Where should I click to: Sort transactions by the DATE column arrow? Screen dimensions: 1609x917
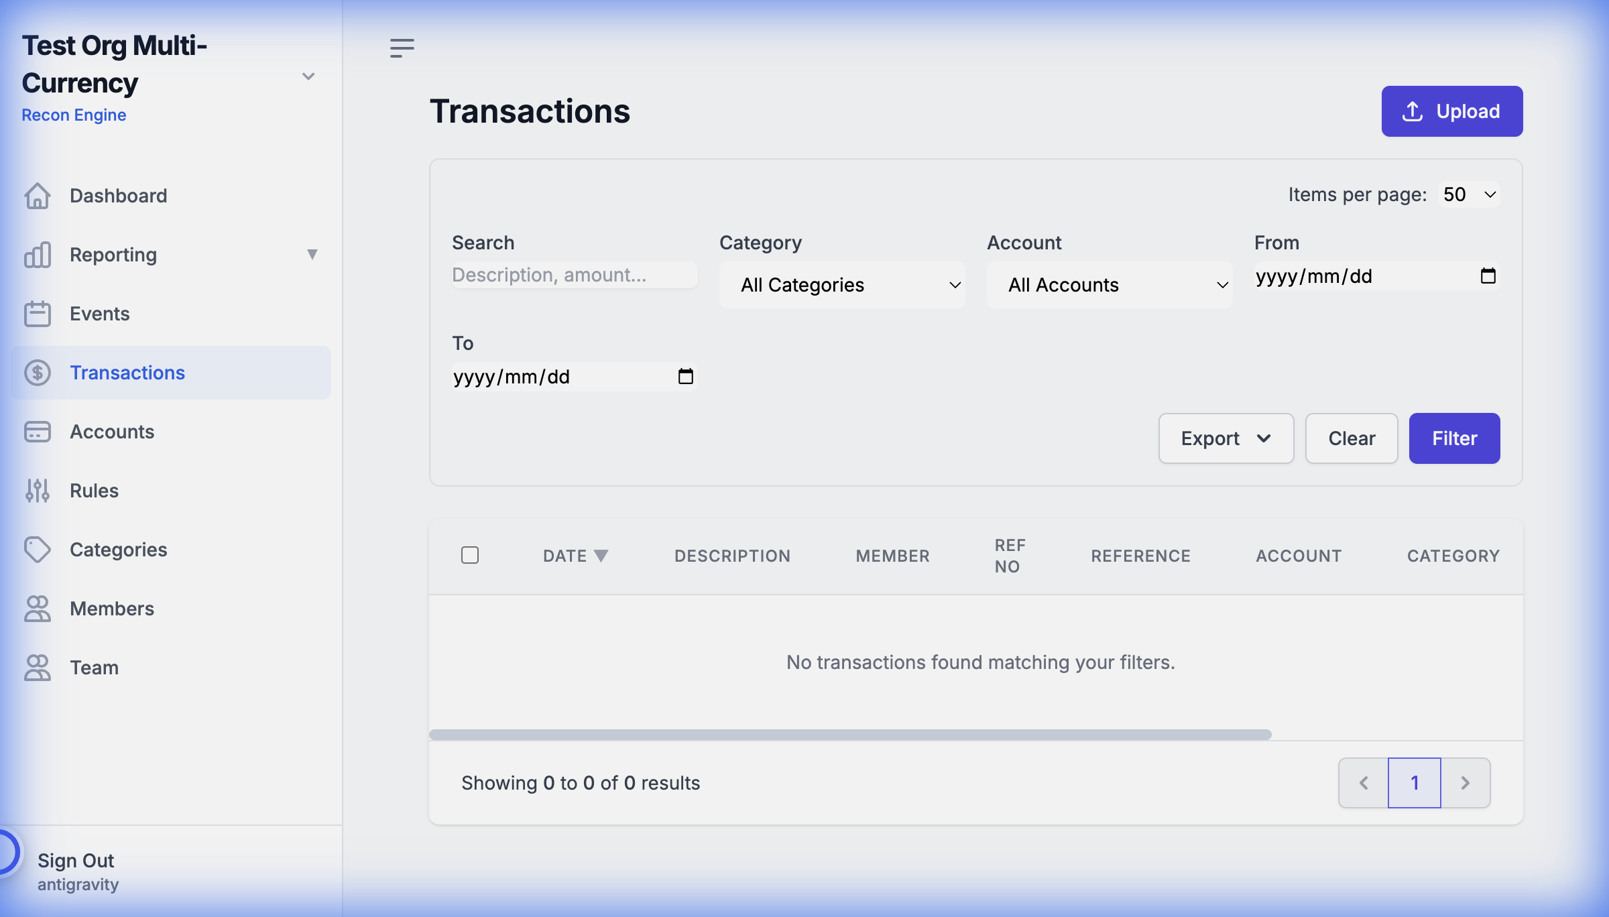click(x=601, y=555)
